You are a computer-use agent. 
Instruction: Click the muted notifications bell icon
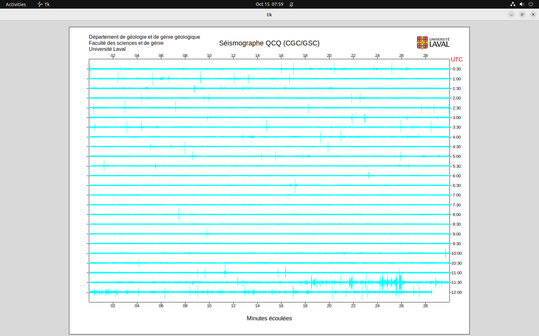pos(291,4)
